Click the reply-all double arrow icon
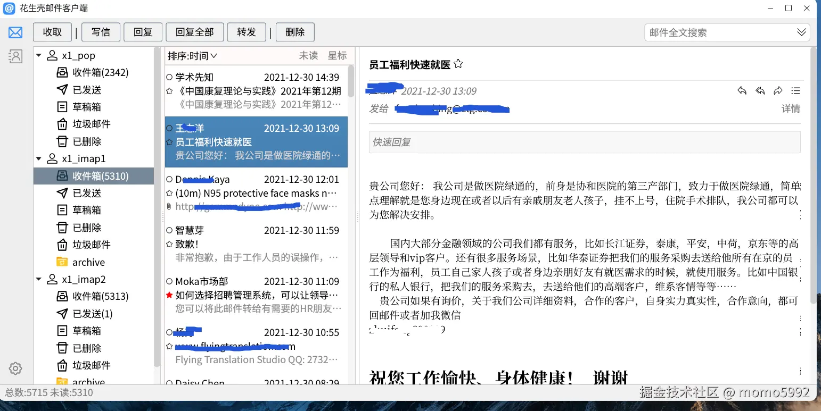Screen dimensions: 821x411 tap(760, 90)
